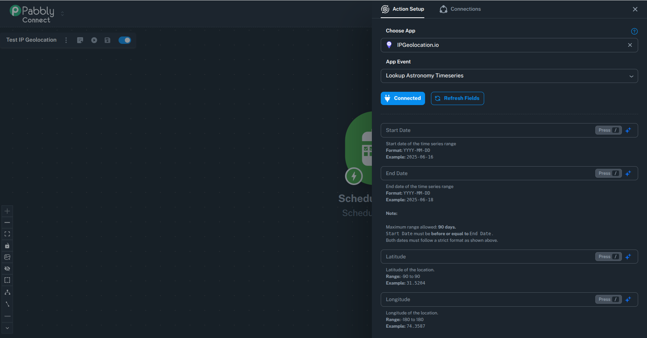Image resolution: width=647 pixels, height=338 pixels.
Task: Click the text Maximum range allowed: 90 days
Action: (x=421, y=227)
